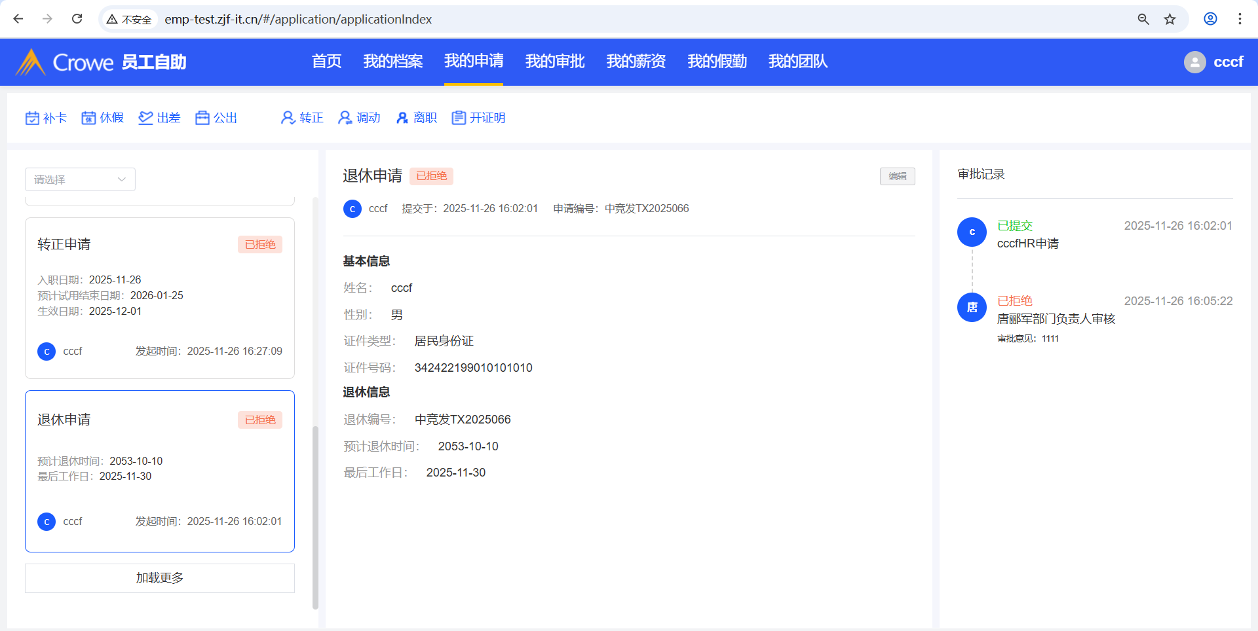Click the 公出 briefcase icon

pyautogui.click(x=202, y=118)
